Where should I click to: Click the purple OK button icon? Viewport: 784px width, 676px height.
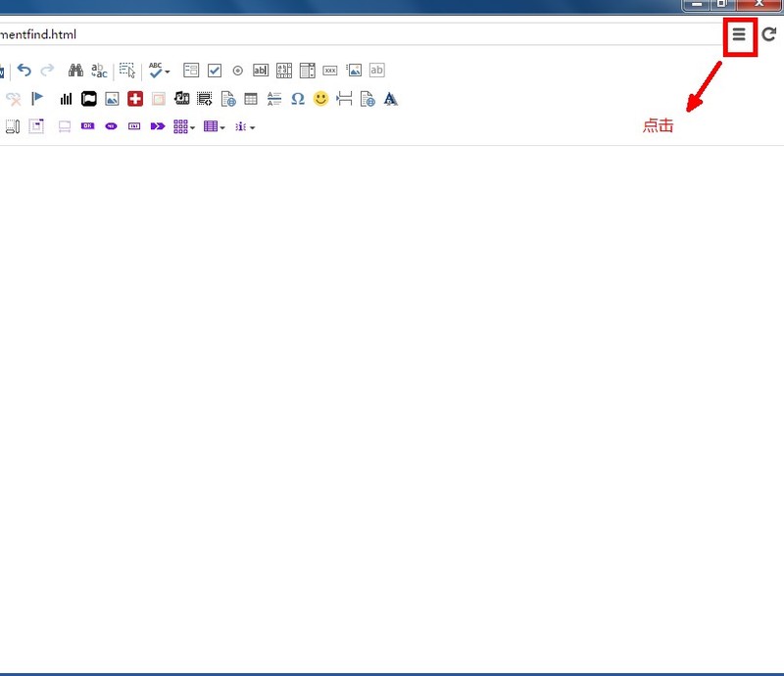[x=87, y=126]
